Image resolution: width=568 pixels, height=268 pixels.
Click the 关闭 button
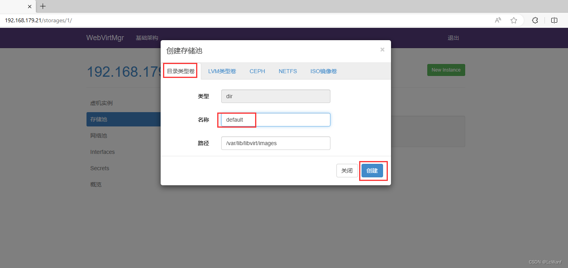[347, 171]
